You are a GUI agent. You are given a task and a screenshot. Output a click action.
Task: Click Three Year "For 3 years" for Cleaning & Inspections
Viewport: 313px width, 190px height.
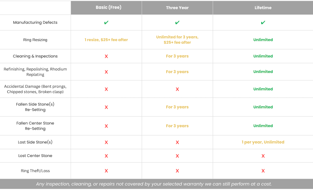177,56
